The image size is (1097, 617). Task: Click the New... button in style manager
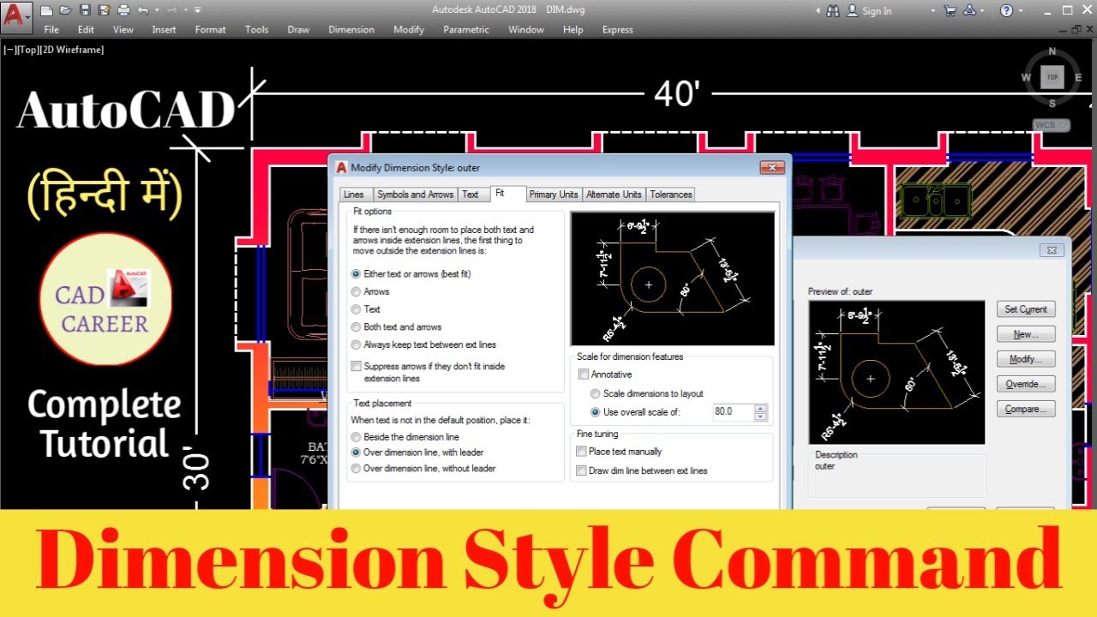coord(1026,334)
